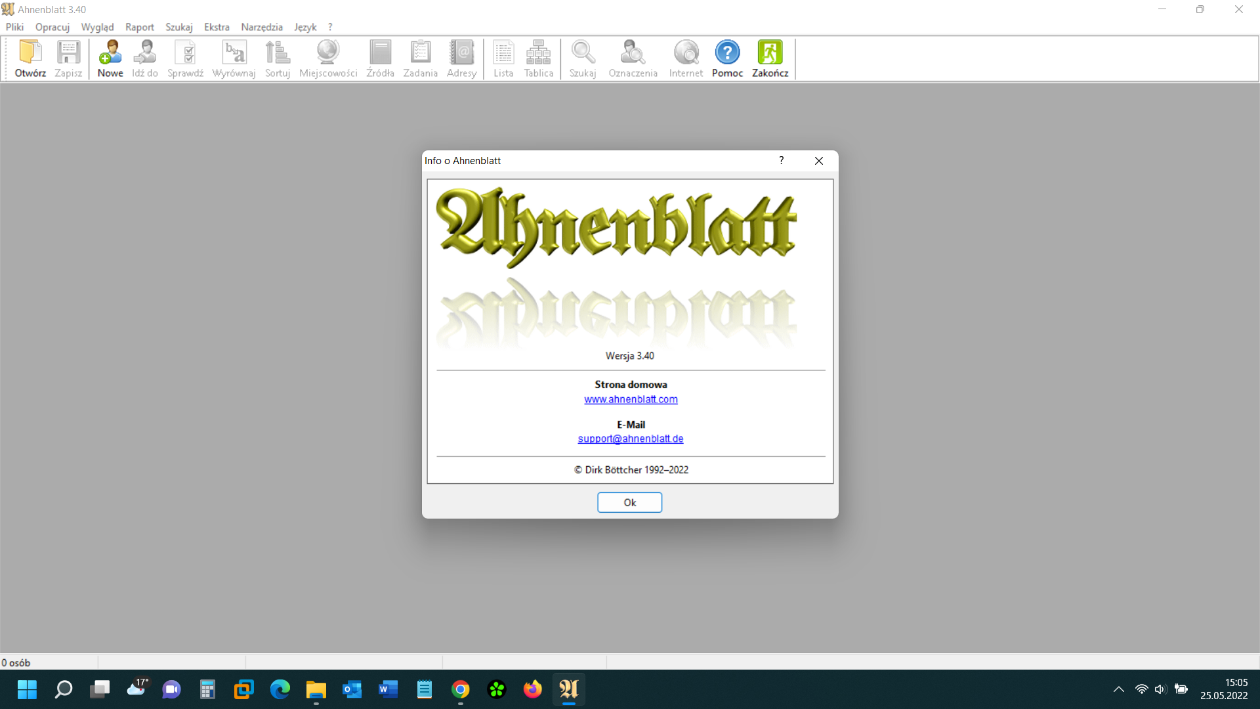This screenshot has height=709, width=1260.
Task: Click the Wyrównaj toolbar icon
Action: [x=234, y=53]
